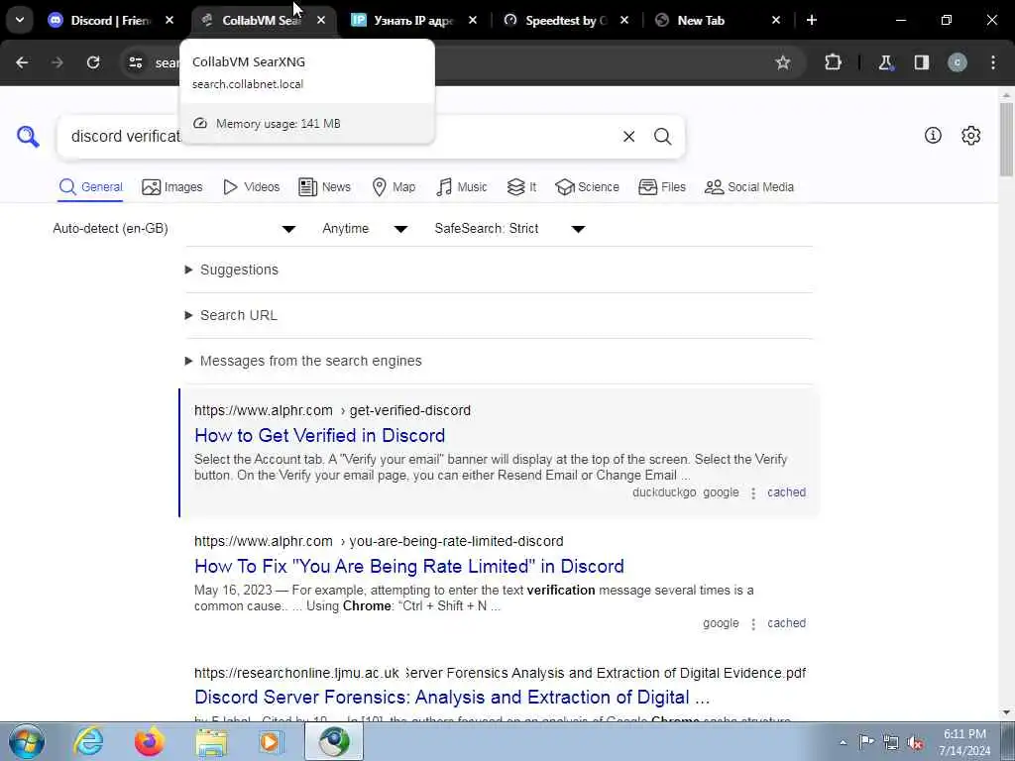Open the tab search dropdown arrow

coord(20,21)
